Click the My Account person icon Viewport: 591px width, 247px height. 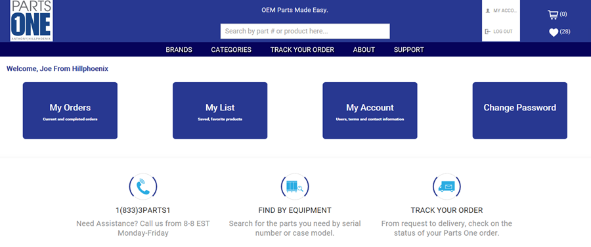click(488, 11)
